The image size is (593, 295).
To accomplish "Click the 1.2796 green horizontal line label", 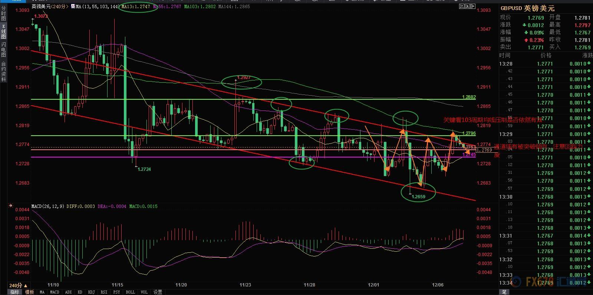I will point(469,133).
